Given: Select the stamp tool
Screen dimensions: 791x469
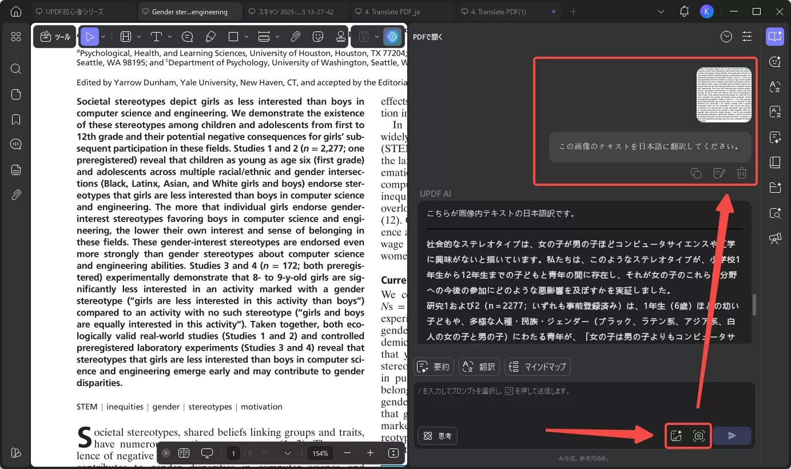Looking at the screenshot, I should coord(341,36).
